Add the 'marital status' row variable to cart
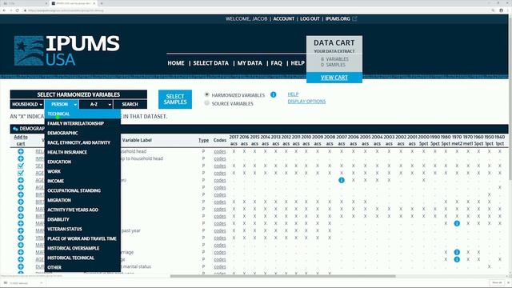 [21, 266]
